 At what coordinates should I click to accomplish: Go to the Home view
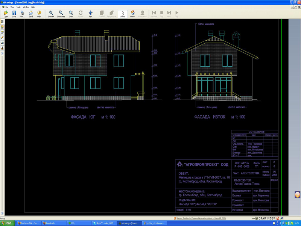pos(132,14)
